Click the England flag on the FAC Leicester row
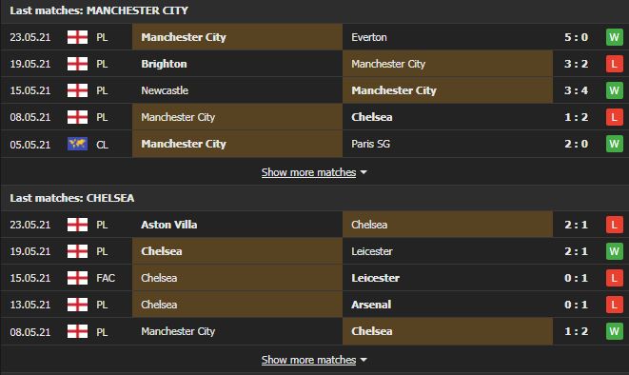 click(x=77, y=278)
